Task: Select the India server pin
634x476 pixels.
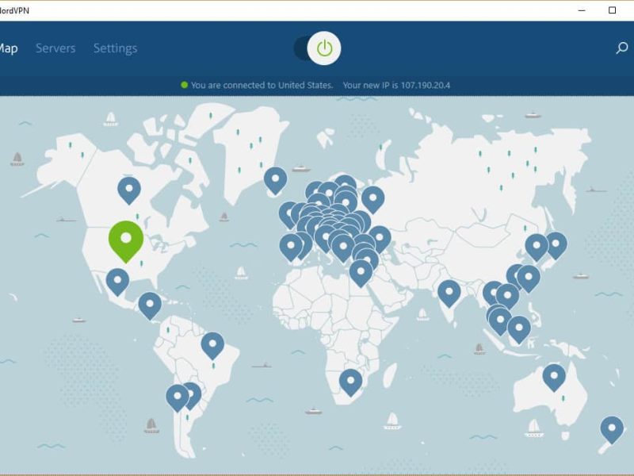Action: point(449,294)
